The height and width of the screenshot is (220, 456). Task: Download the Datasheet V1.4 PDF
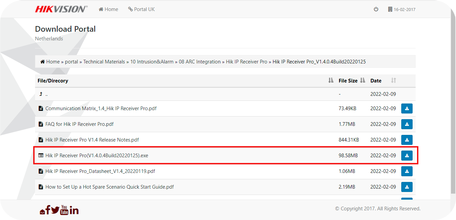(407, 171)
